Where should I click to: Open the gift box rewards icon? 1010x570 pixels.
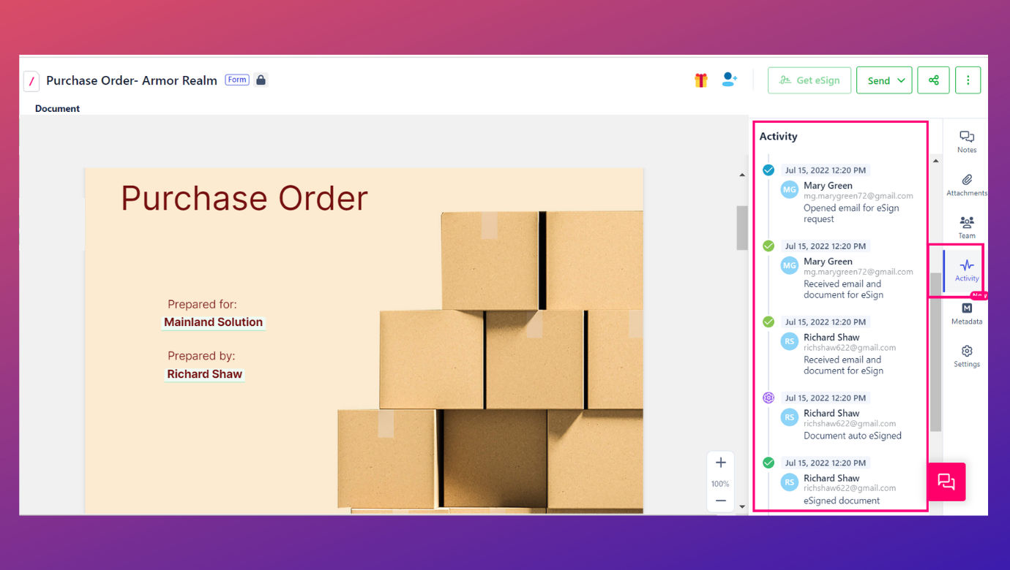click(701, 80)
